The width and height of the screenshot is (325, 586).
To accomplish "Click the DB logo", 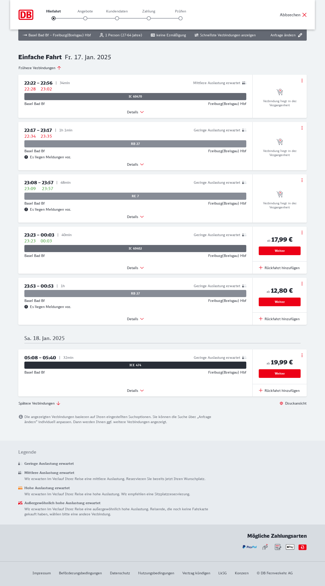I will click(26, 15).
